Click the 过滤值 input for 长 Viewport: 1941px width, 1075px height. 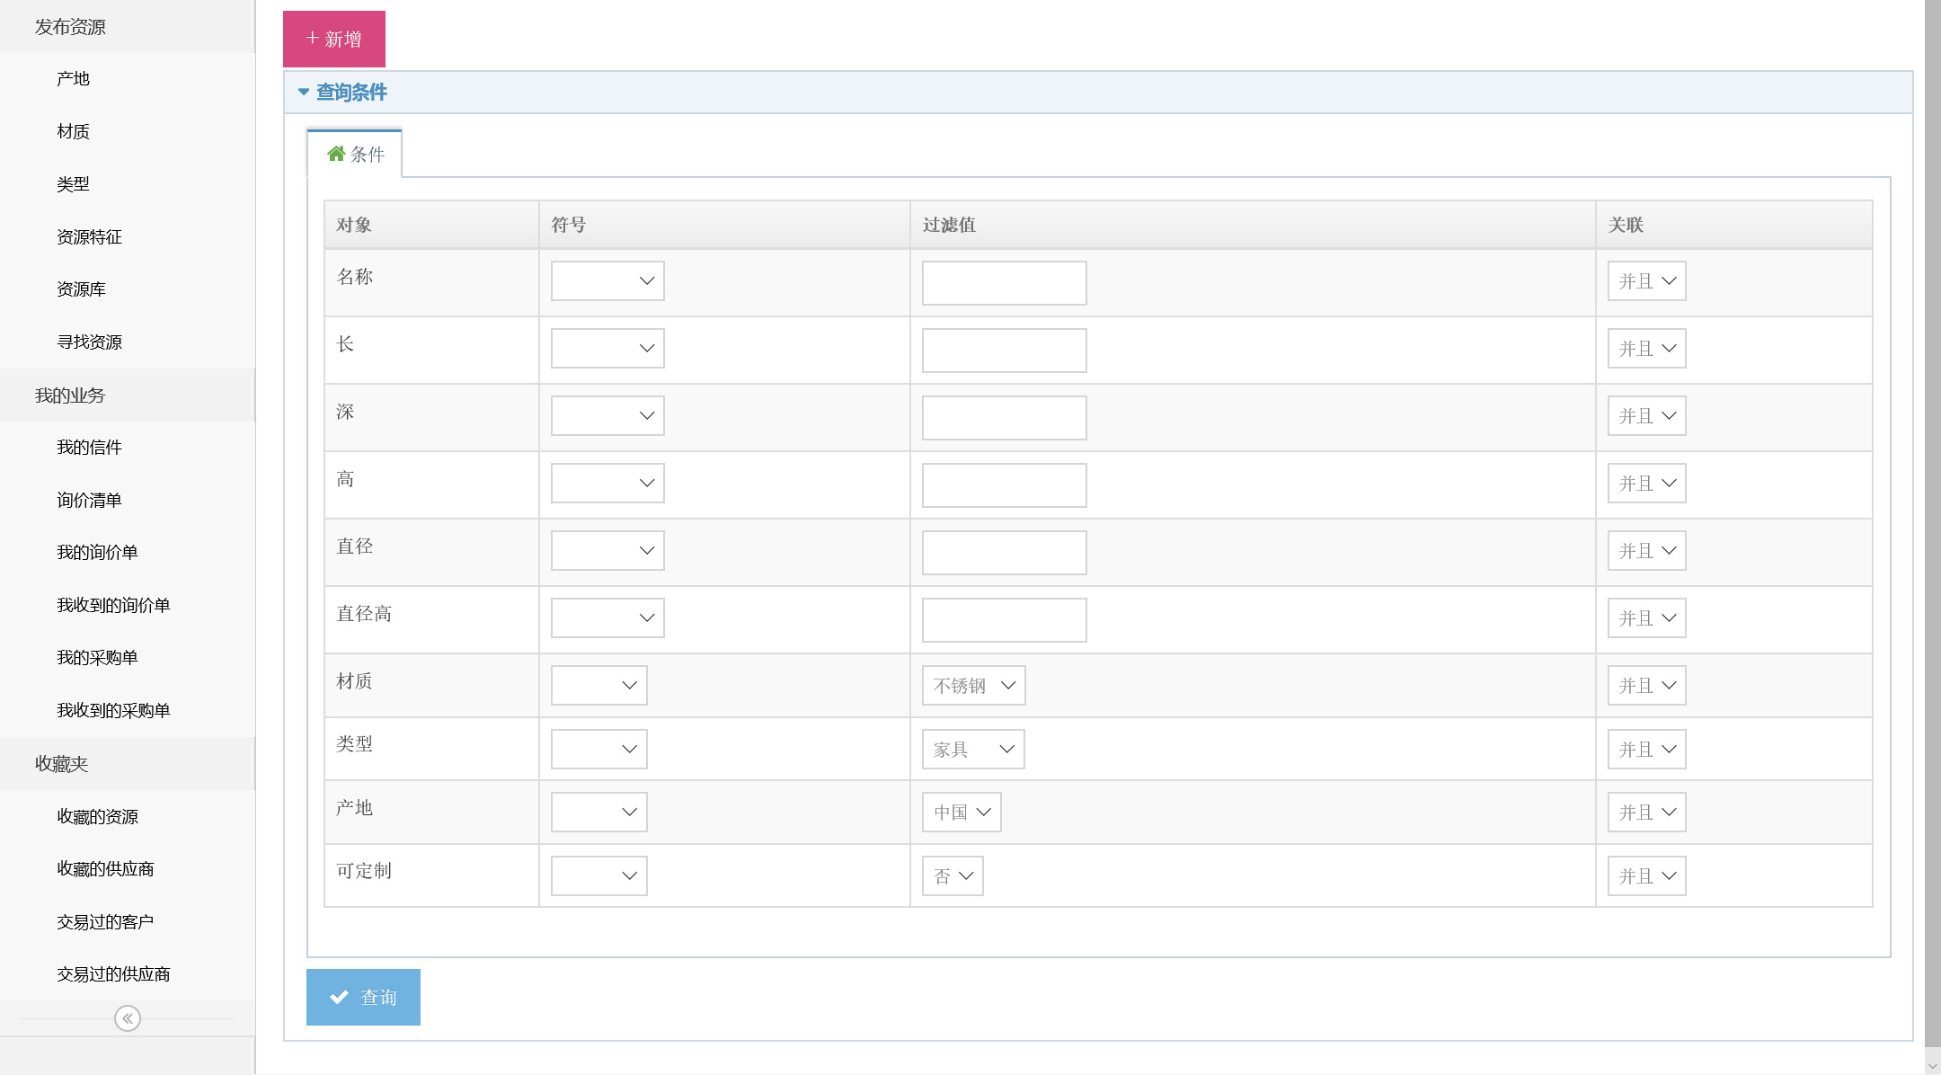(1005, 351)
